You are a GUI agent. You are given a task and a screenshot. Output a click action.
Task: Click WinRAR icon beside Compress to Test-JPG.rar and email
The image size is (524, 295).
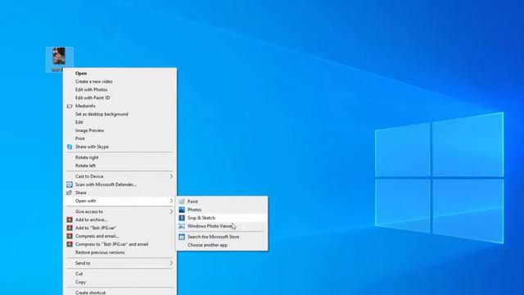tap(70, 244)
